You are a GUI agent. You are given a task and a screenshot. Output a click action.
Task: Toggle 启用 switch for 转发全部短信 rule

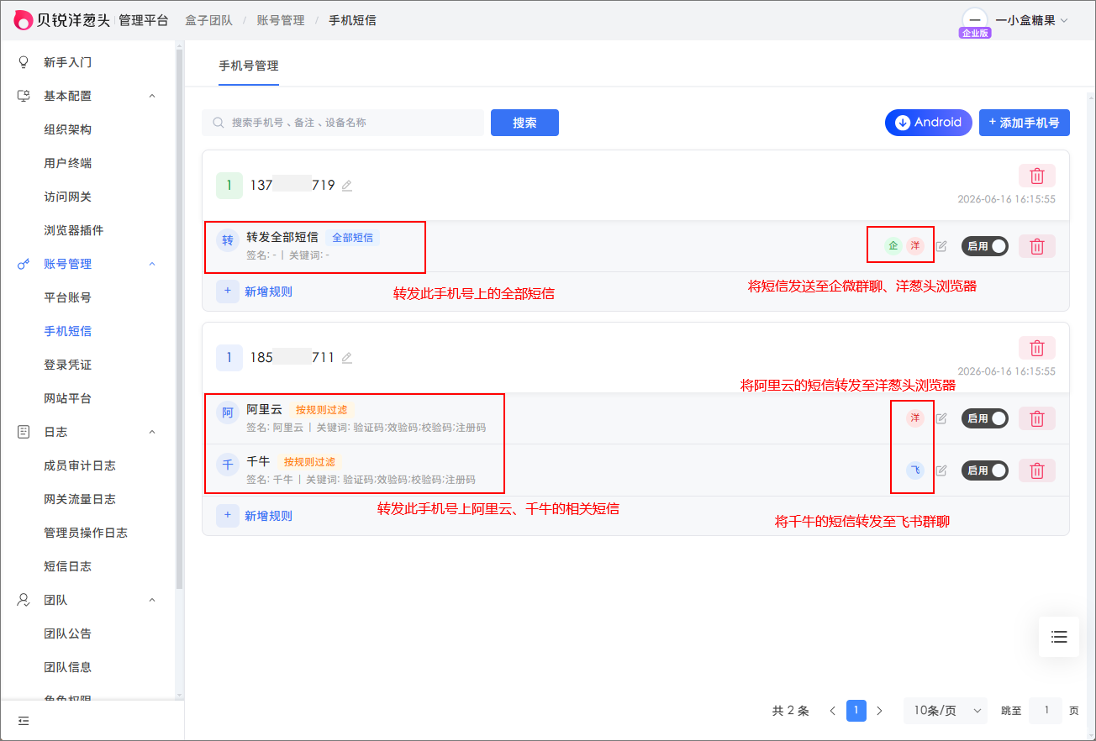(x=985, y=246)
